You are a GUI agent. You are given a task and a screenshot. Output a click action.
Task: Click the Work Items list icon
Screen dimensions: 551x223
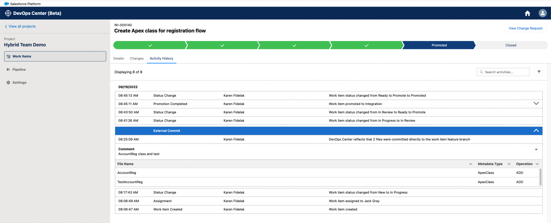pyautogui.click(x=9, y=56)
